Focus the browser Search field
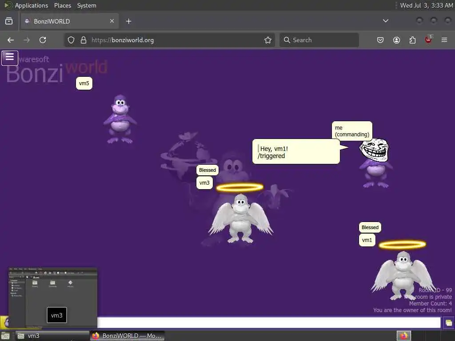 pos(319,40)
